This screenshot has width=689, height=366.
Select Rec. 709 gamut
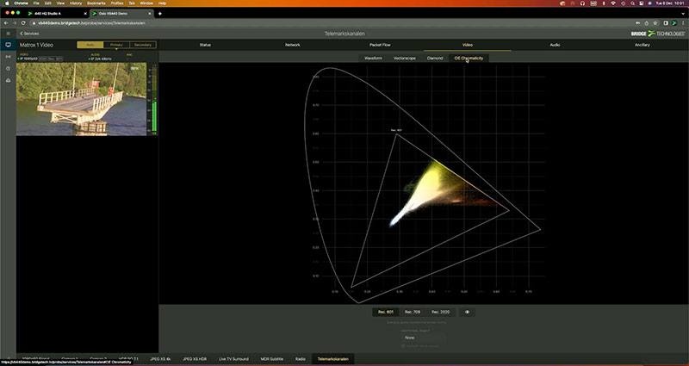point(413,312)
